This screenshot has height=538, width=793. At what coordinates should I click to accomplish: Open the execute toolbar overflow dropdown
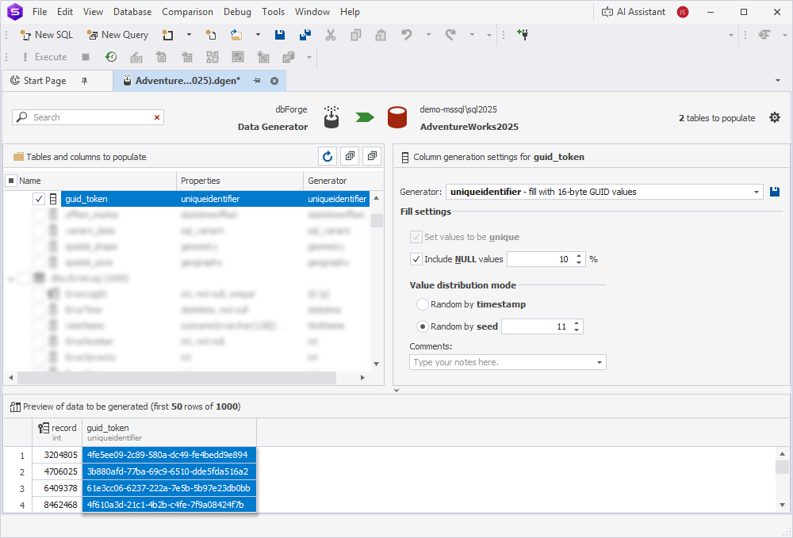309,58
